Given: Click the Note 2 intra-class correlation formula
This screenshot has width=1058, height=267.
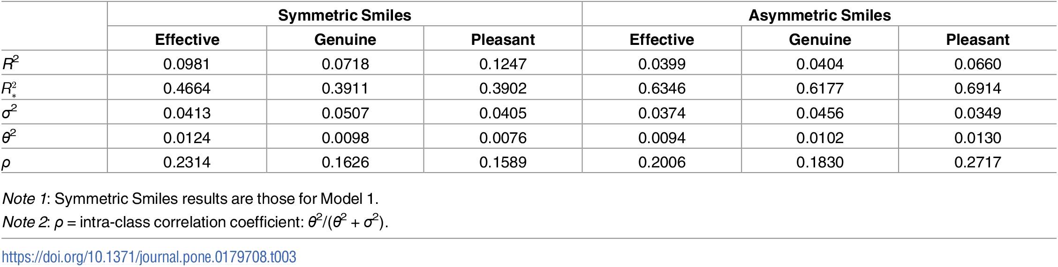Looking at the screenshot, I should click(195, 222).
